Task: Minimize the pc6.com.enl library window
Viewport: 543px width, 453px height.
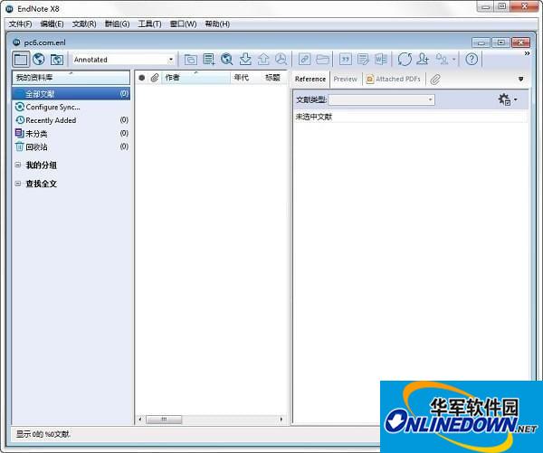Action: coord(481,42)
